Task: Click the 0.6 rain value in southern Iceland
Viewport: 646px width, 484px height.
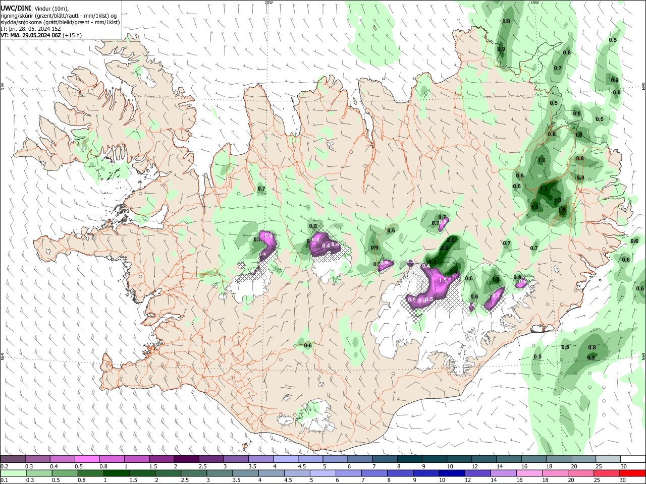Action: click(x=308, y=345)
